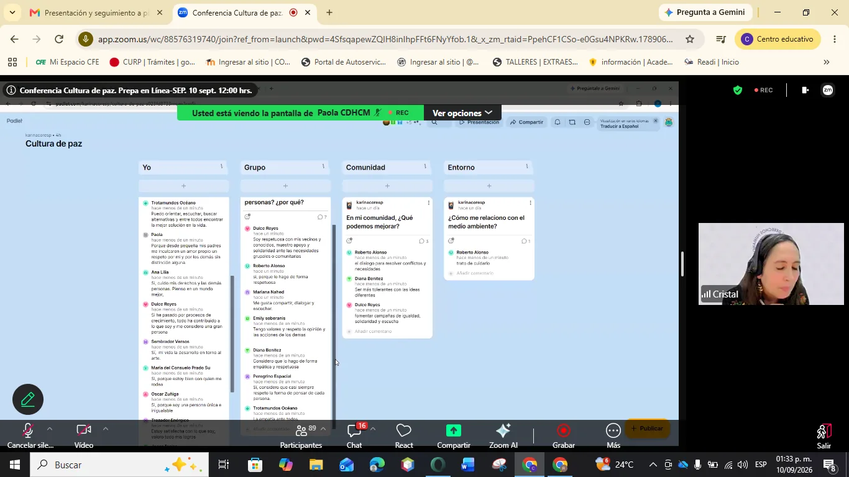Select the Conferencia Cultura de paz tab

[244, 12]
